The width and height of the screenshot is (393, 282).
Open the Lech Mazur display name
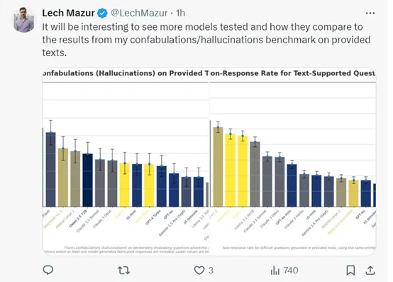click(68, 13)
